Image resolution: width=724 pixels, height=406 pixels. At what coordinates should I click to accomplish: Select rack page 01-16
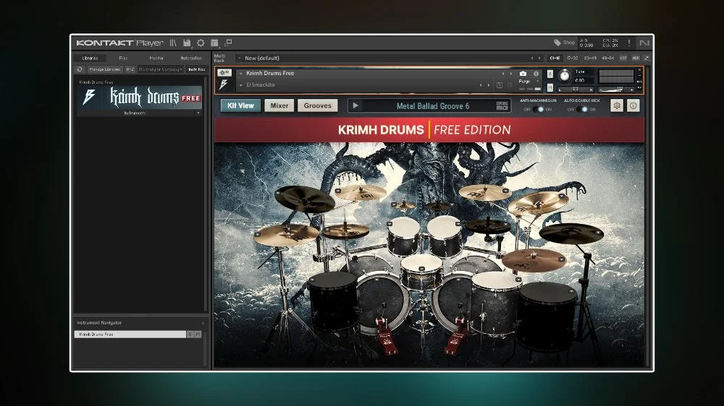point(555,58)
